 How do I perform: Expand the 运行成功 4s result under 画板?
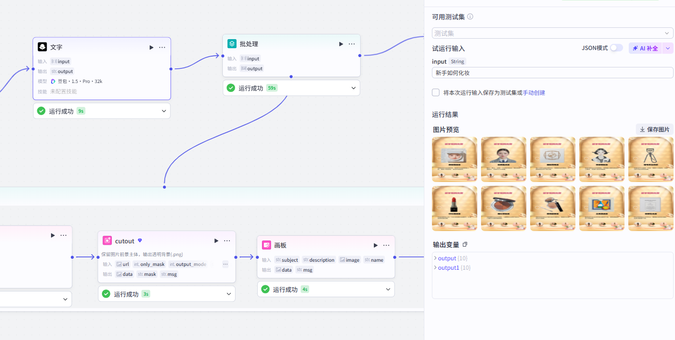coord(388,289)
